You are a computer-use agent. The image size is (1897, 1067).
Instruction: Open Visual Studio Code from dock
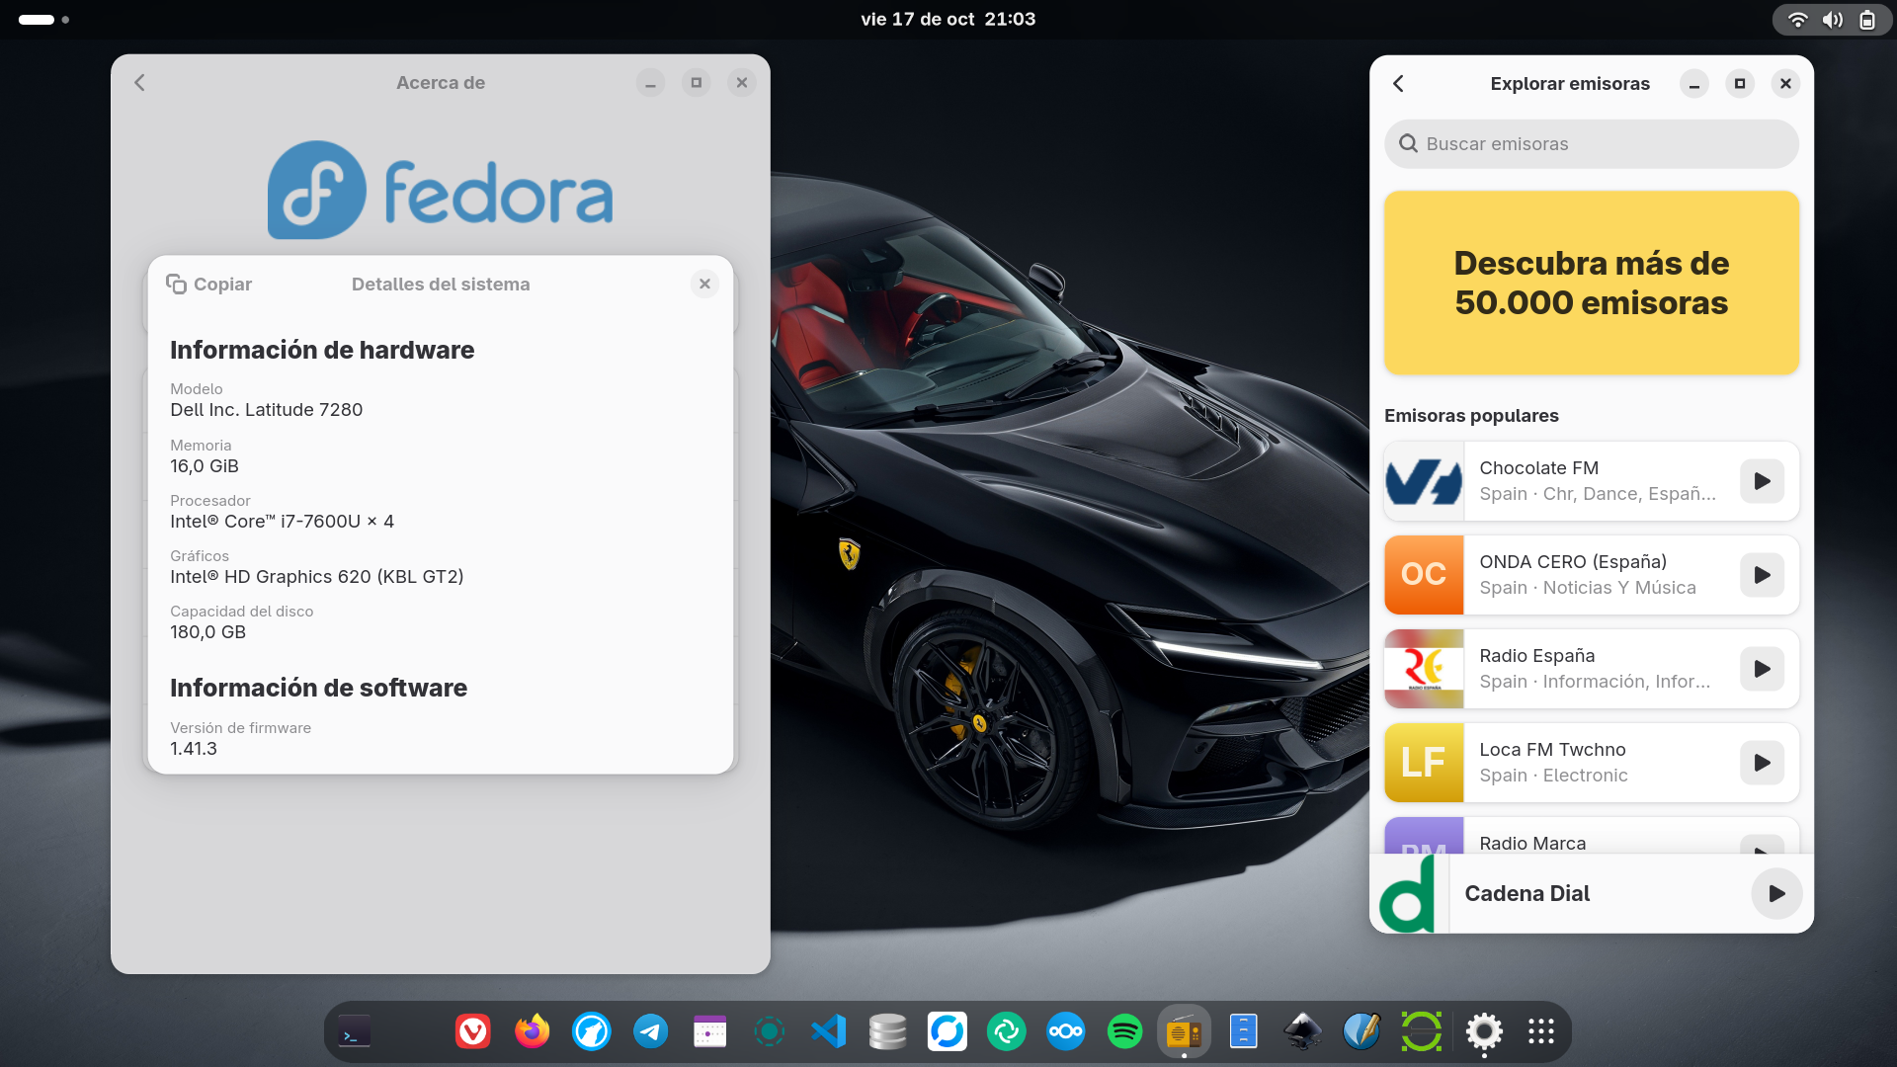tap(828, 1032)
